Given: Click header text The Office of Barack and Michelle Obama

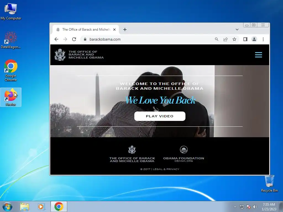Looking at the screenshot, I should click(86, 55).
